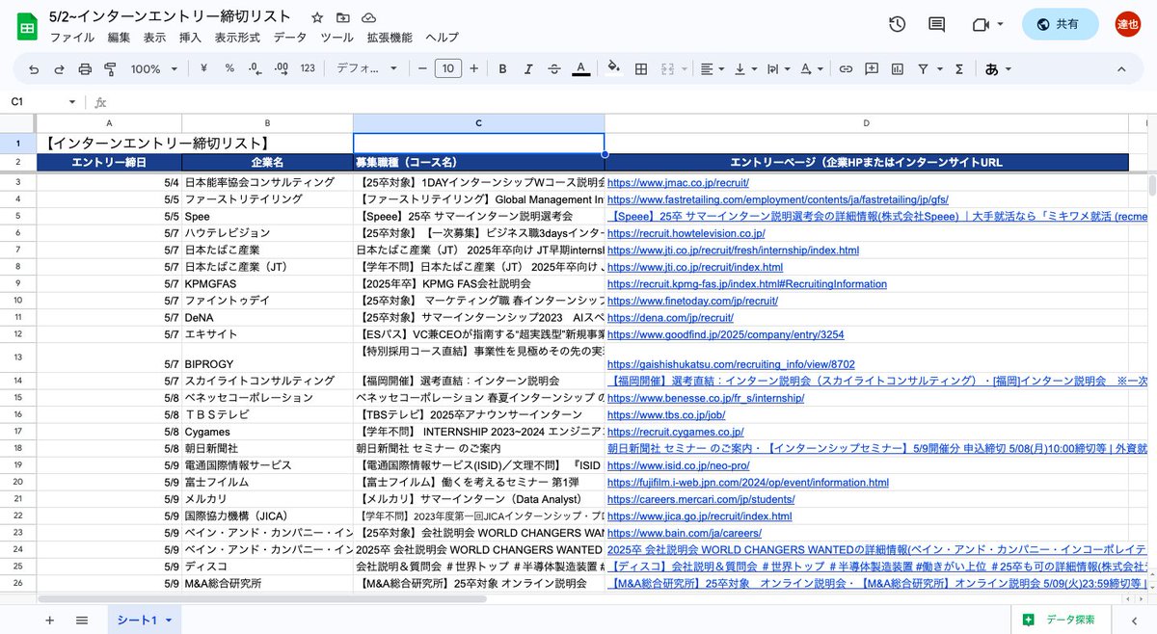Open the functions sigma menu
The image size is (1157, 634).
pos(958,68)
